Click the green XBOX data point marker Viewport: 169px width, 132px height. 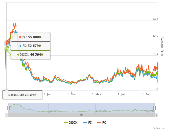pos(7,50)
